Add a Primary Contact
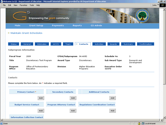166x125 pixels. click(41, 98)
